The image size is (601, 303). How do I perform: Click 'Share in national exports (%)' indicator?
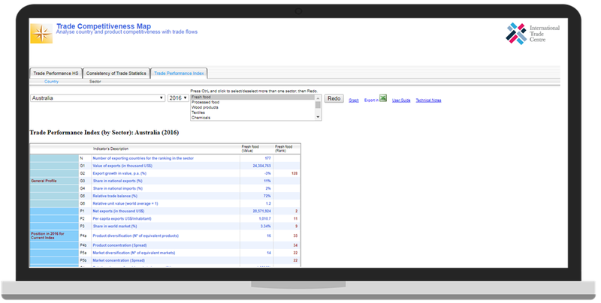pos(117,181)
